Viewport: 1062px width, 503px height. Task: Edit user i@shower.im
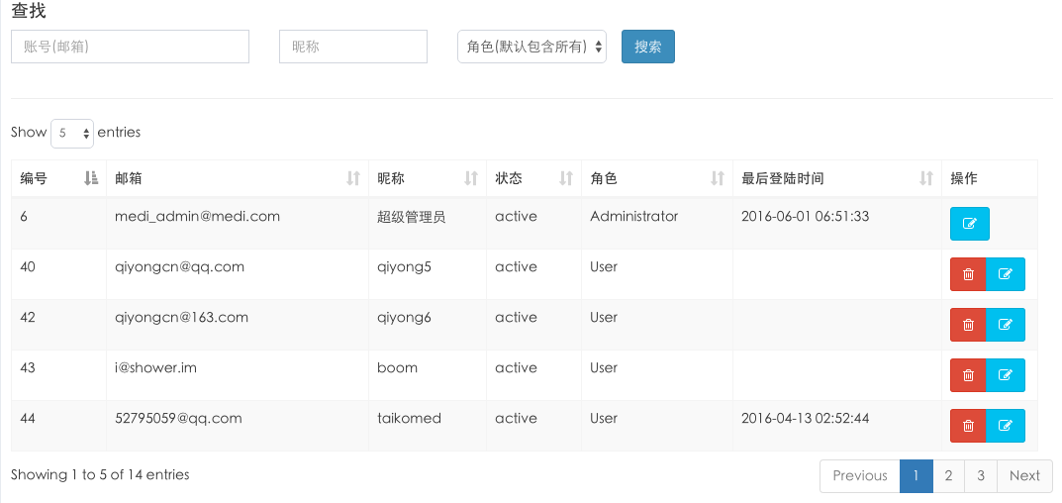tap(1006, 375)
